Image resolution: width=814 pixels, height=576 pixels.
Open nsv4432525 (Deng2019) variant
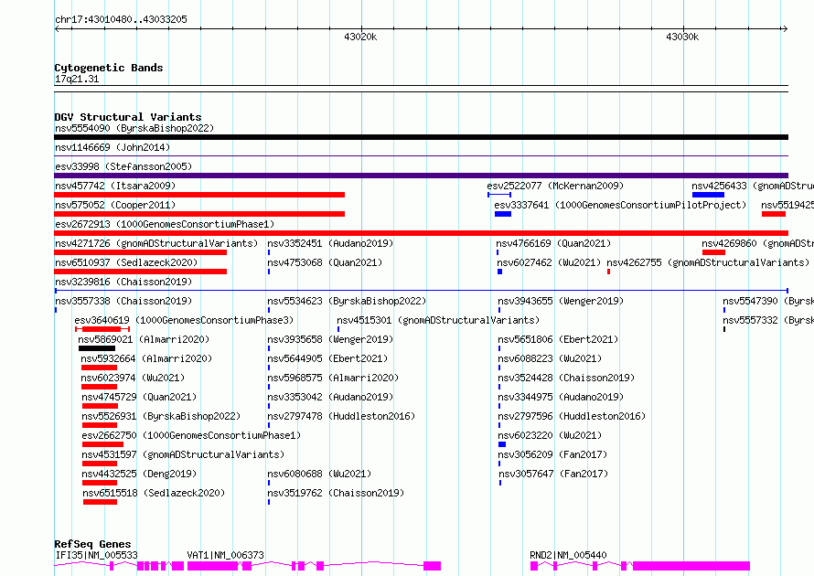pos(139,474)
